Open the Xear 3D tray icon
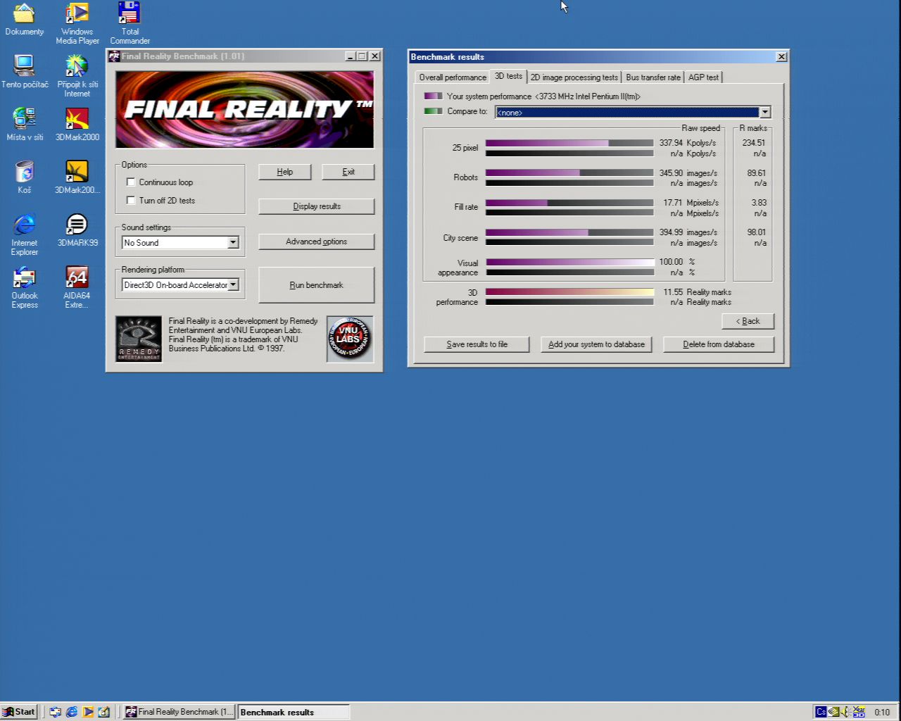Image resolution: width=901 pixels, height=721 pixels. point(859,712)
